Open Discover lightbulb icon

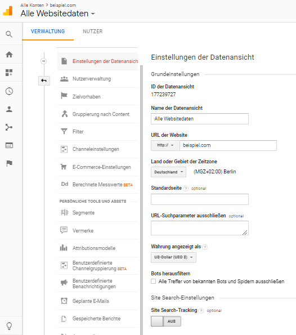[x=9, y=326]
